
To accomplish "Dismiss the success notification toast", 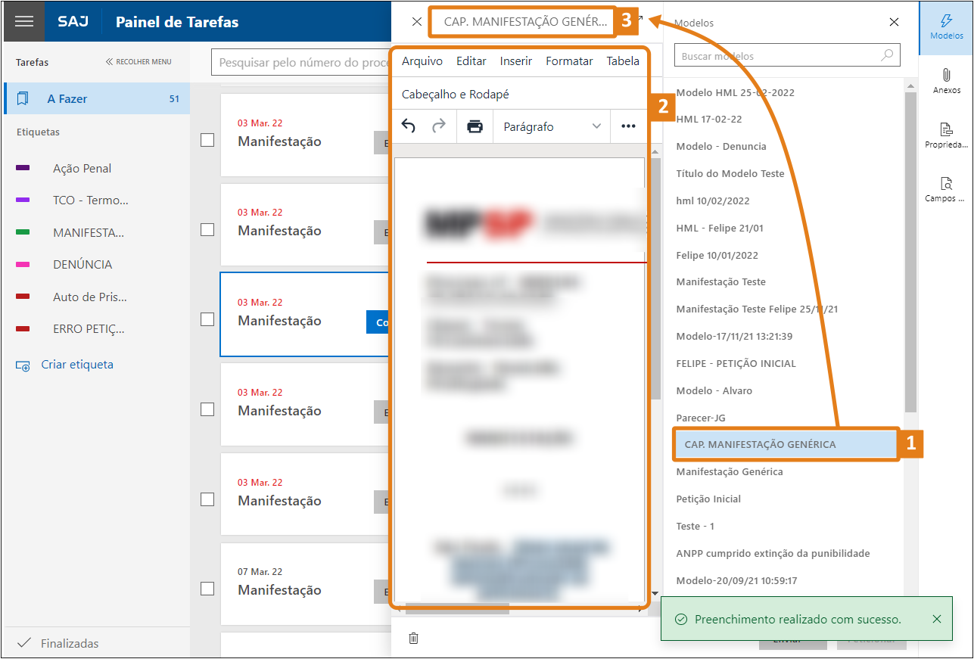I will click(x=937, y=619).
